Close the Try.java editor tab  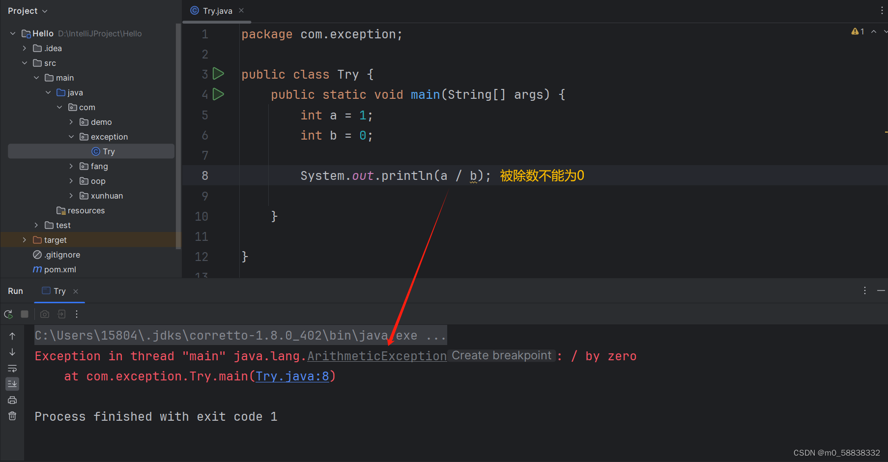[x=241, y=10]
